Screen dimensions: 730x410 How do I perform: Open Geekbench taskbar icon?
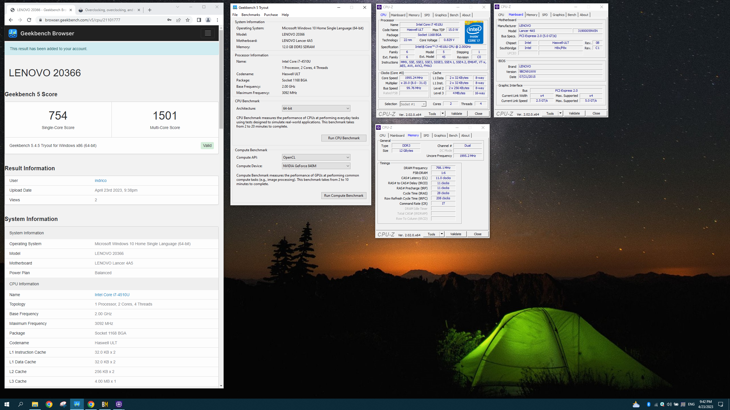pyautogui.click(x=77, y=404)
